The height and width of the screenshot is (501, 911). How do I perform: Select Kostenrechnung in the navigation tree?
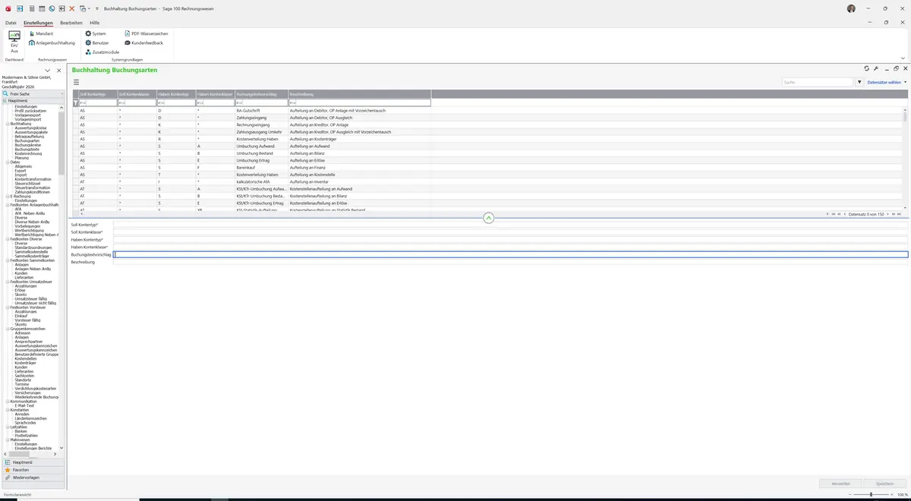pyautogui.click(x=28, y=153)
